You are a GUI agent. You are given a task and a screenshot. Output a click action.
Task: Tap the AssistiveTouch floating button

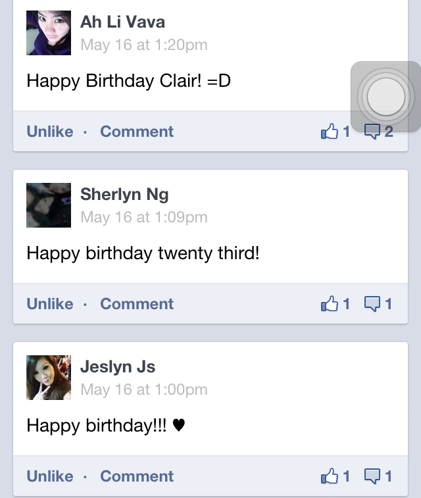[x=385, y=97]
